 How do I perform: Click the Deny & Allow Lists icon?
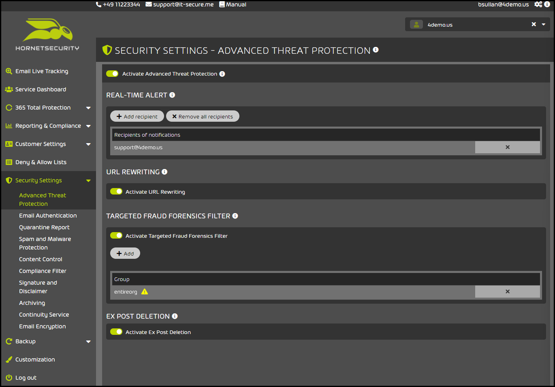[9, 162]
